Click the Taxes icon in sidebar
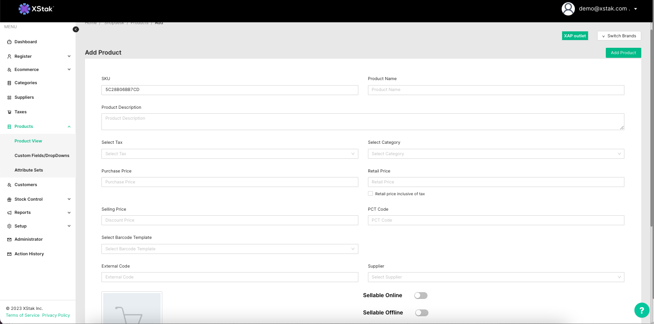 coord(10,112)
